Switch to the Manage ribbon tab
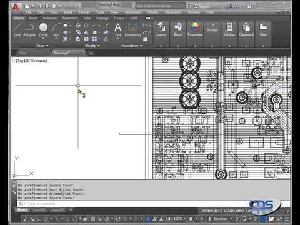This screenshot has height=225, width=300. (102, 18)
